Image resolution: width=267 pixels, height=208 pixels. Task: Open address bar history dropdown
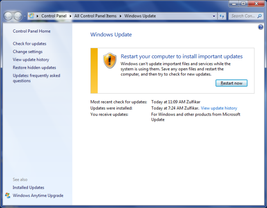pos(214,16)
